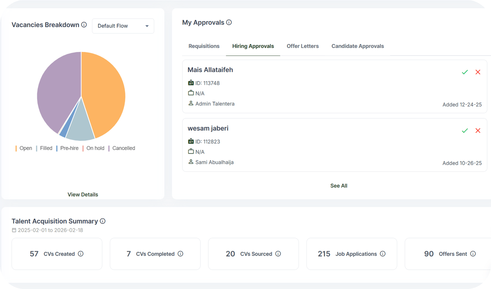This screenshot has height=289, width=491.
Task: Click info icon on Offers Sent card
Action: (x=473, y=254)
